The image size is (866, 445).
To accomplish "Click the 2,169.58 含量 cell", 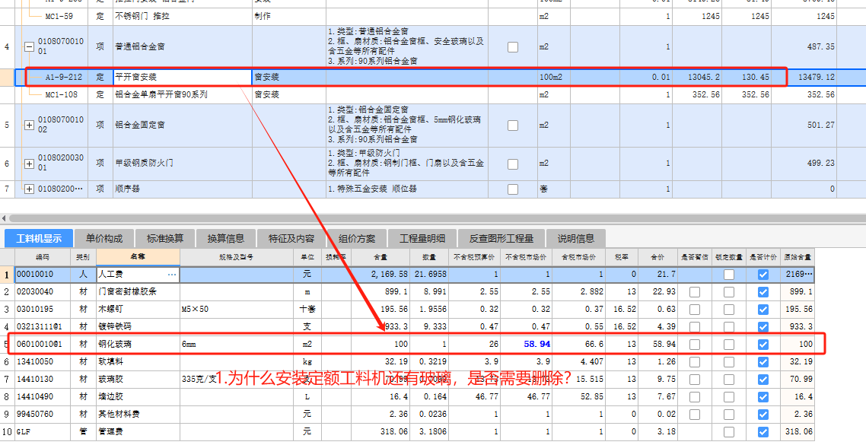I will pyautogui.click(x=380, y=275).
